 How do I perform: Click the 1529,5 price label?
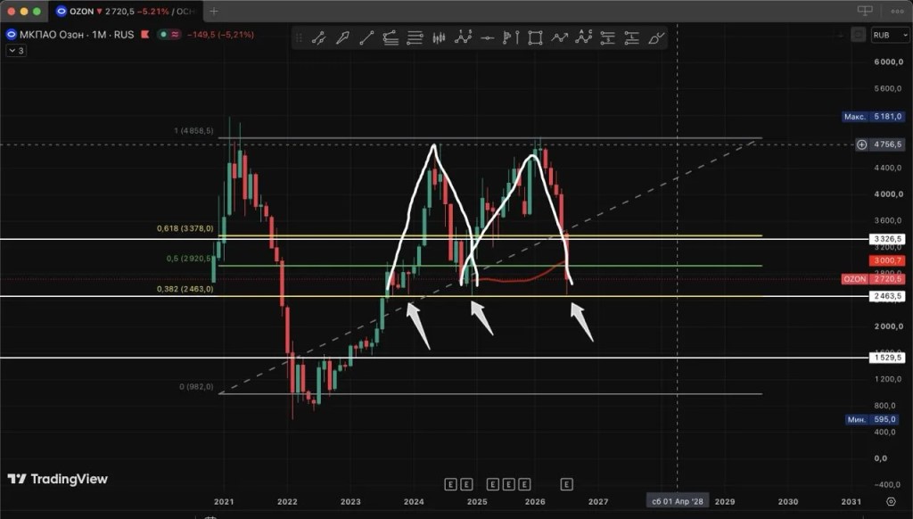click(887, 358)
